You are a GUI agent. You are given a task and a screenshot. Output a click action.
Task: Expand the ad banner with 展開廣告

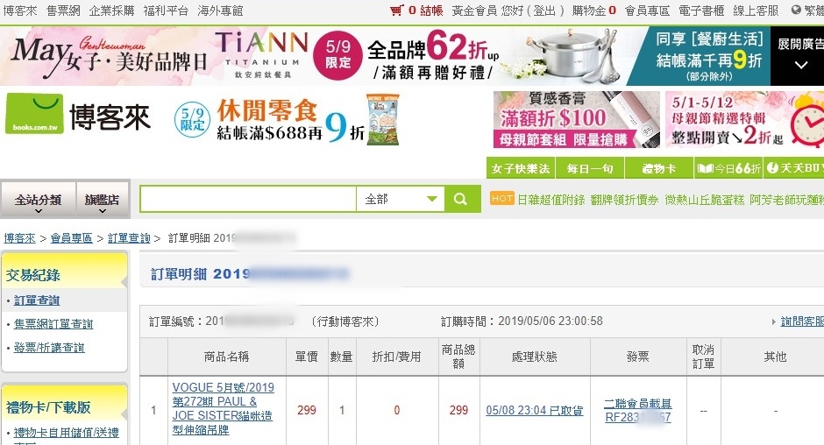point(798,55)
